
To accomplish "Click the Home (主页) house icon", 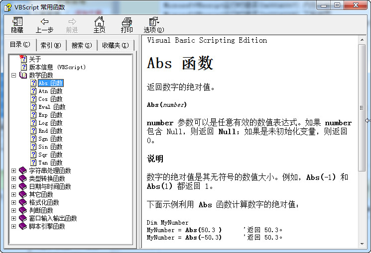I will (99, 21).
